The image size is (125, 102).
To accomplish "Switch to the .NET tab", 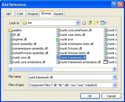I will click(x=9, y=14).
